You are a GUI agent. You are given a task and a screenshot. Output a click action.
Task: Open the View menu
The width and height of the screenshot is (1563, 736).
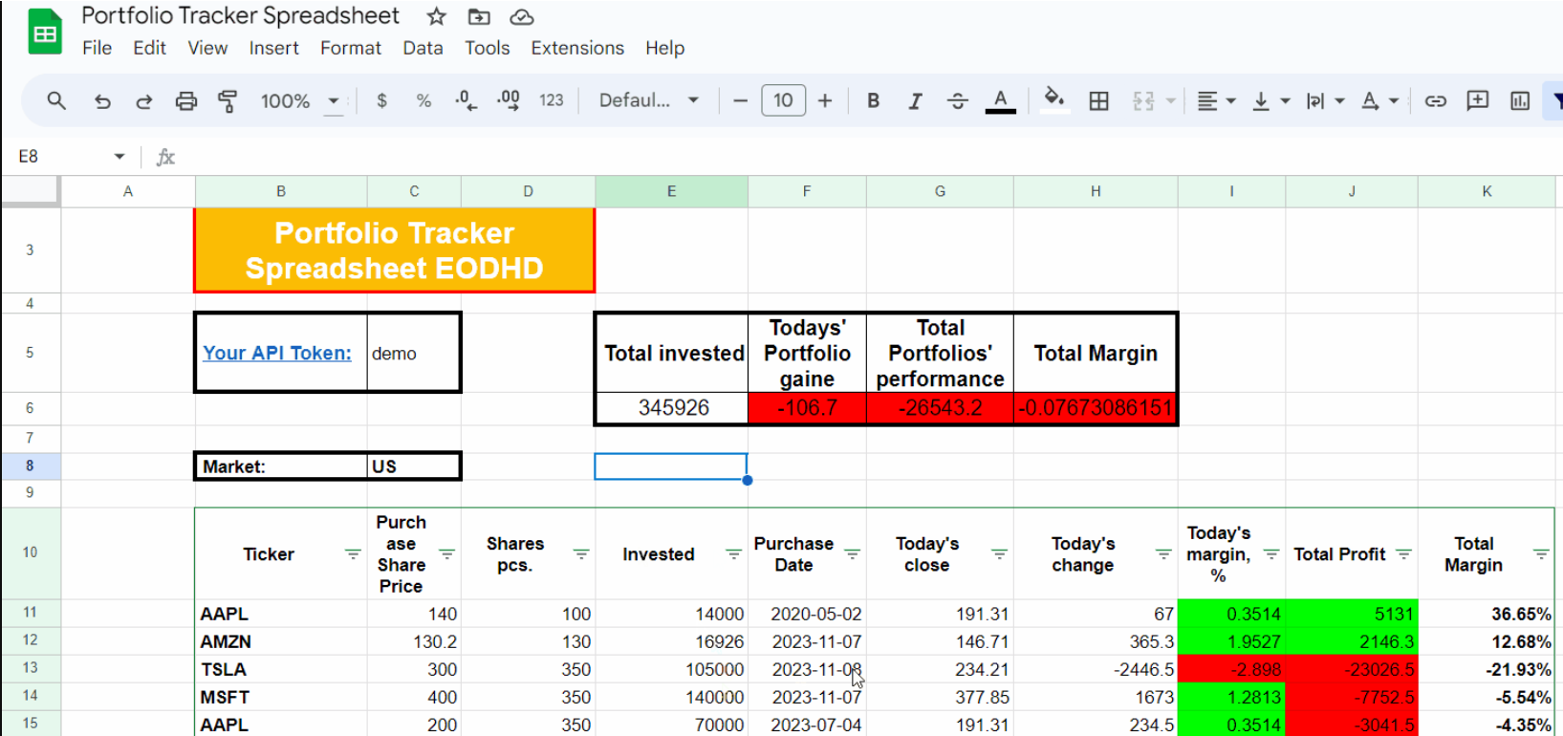point(207,48)
